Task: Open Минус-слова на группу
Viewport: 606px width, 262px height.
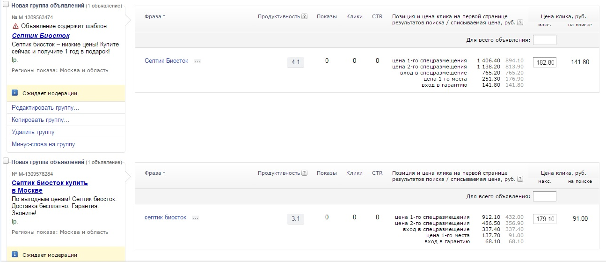Action: pos(44,144)
